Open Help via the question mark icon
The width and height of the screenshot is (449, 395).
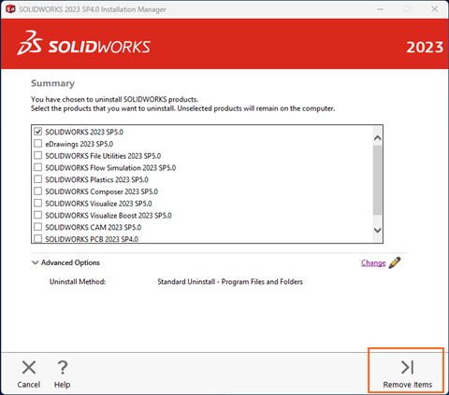[x=63, y=367]
